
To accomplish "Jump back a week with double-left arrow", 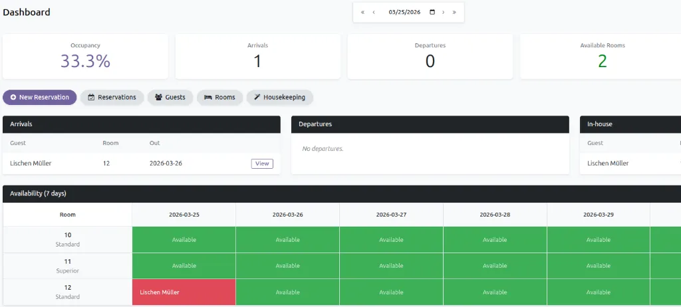I will point(362,12).
